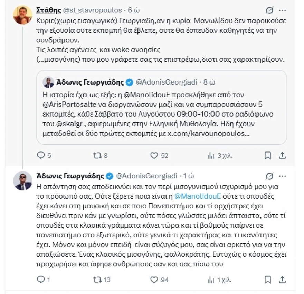The width and height of the screenshot is (304, 294).
Task: Open @ManolidouE mention link in reply
Action: pos(198,196)
